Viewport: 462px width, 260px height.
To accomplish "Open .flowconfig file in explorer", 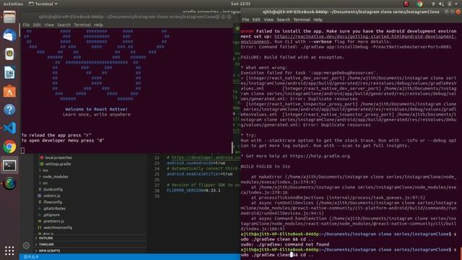I will [x=53, y=202].
